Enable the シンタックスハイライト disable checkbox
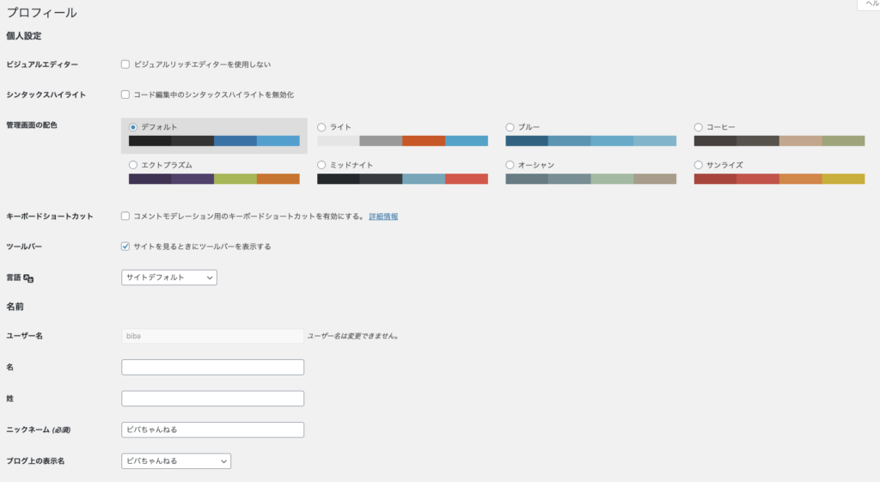The height and width of the screenshot is (482, 880). 125,95
